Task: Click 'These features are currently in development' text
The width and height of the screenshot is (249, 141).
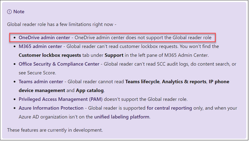Action: pos(55,130)
